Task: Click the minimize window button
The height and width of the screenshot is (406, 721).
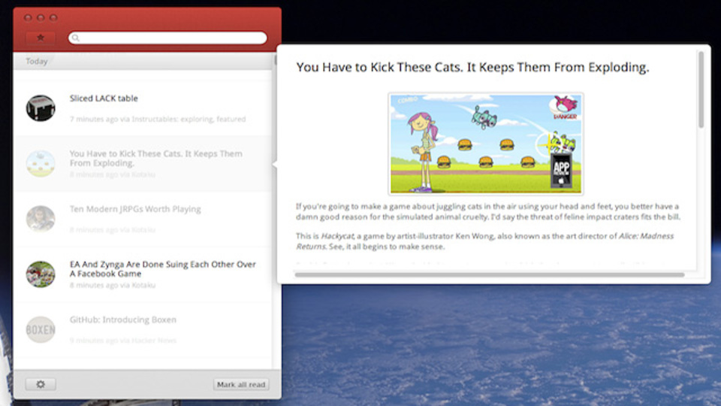Action: [x=41, y=17]
